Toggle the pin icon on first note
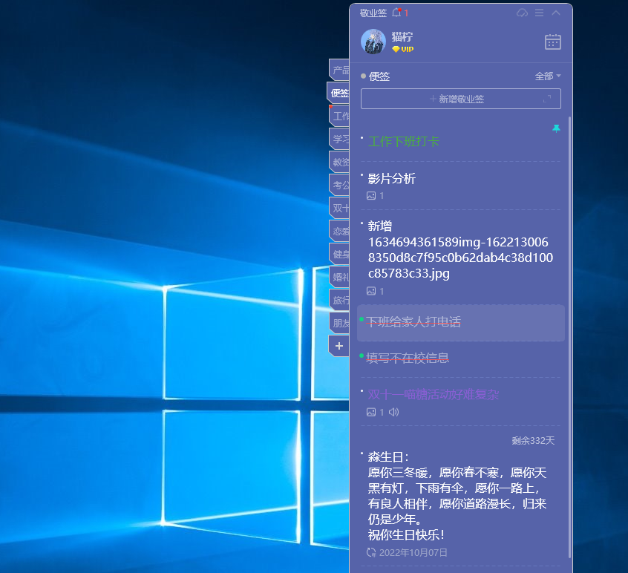 coord(556,128)
